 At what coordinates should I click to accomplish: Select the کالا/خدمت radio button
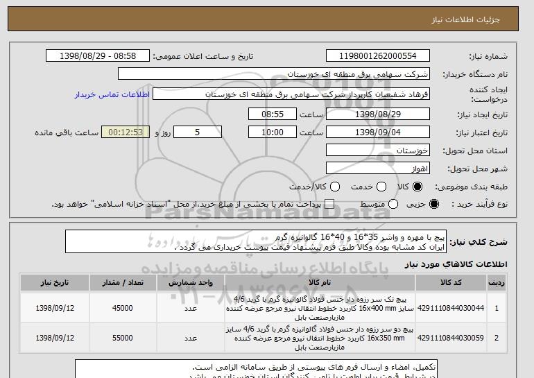click(335, 187)
